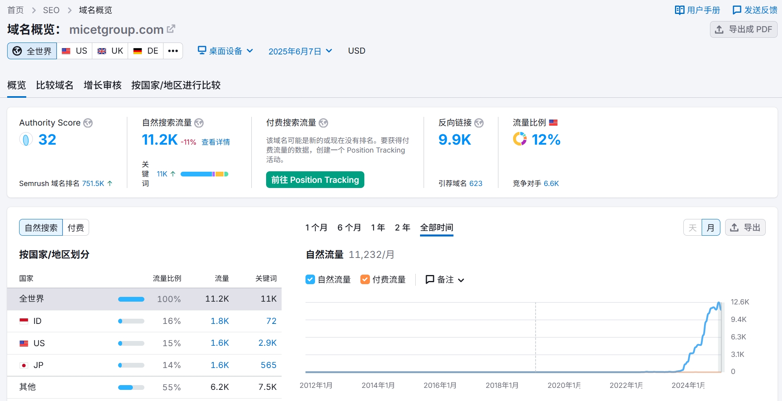
Task: Open the 按国家/地区进行比较 tab
Action: pyautogui.click(x=176, y=85)
